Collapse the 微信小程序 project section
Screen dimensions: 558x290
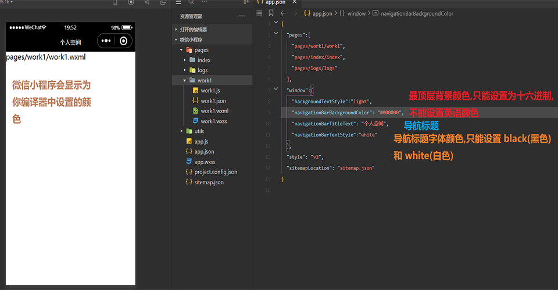[212, 39]
